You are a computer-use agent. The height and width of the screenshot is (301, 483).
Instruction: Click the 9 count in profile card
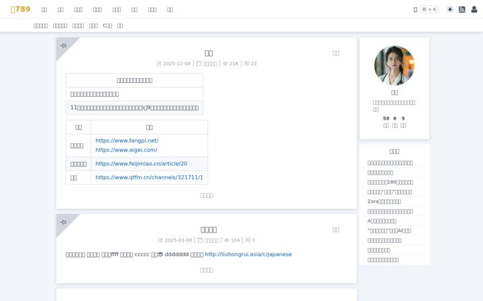(x=403, y=118)
